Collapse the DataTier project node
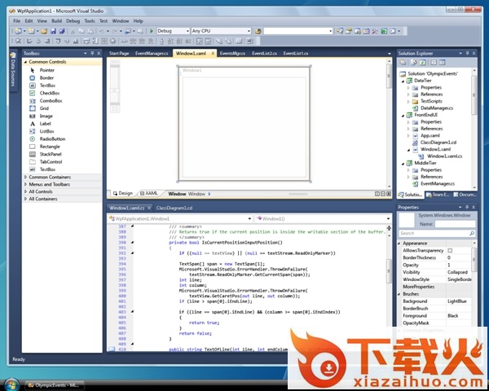 (x=402, y=81)
